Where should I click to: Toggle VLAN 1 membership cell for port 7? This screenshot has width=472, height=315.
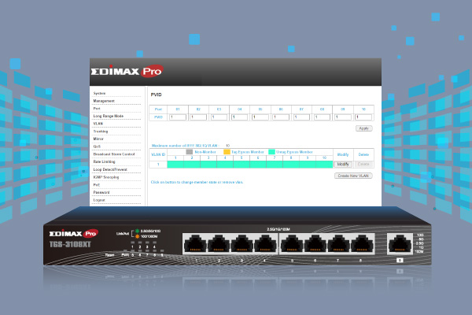click(x=275, y=165)
